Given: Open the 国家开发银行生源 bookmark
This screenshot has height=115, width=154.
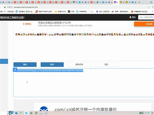Looking at the screenshot, I should pyautogui.click(x=44, y=11).
